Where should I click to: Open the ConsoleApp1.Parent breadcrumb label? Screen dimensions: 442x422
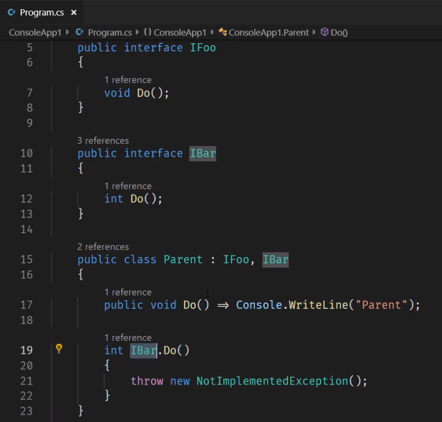[269, 33]
